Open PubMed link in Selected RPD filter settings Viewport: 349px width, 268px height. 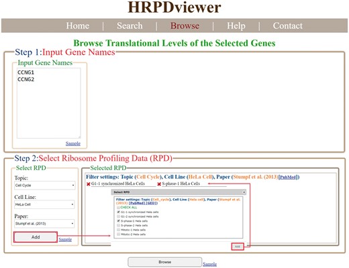[x=288, y=178]
